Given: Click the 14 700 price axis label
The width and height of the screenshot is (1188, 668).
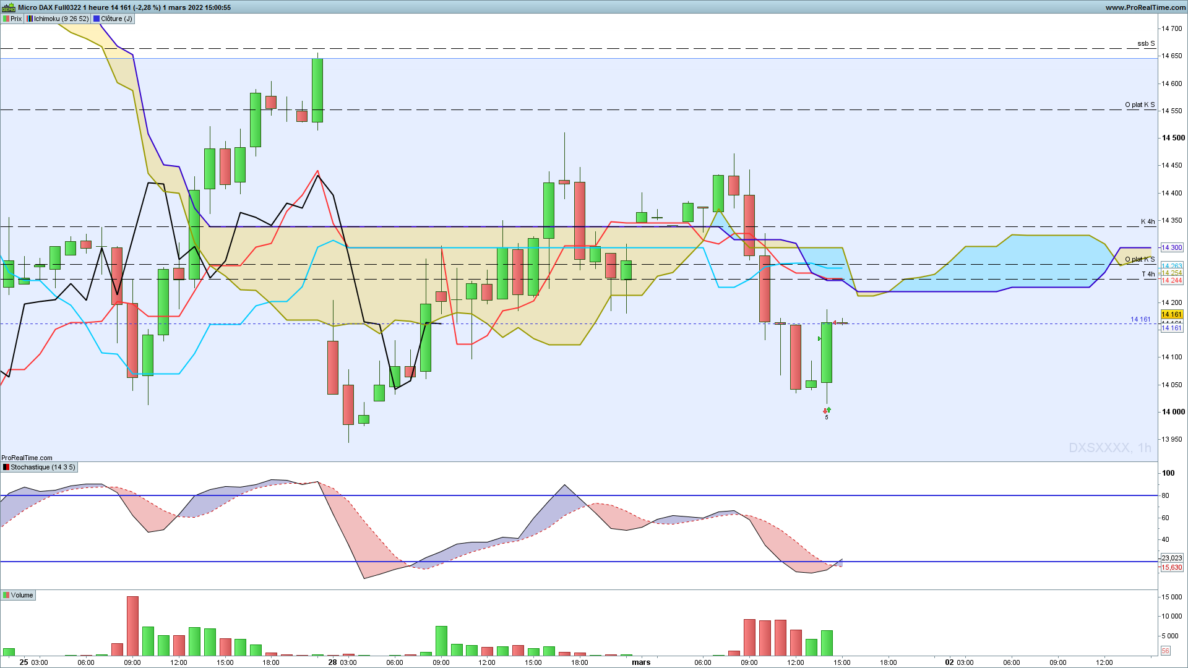Looking at the screenshot, I should pos(1171,28).
